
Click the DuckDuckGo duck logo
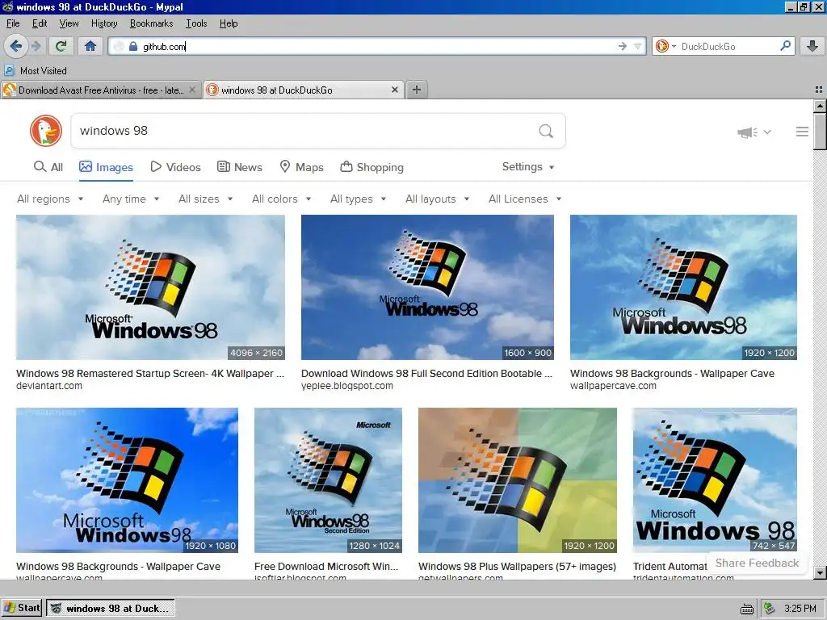pyautogui.click(x=46, y=131)
